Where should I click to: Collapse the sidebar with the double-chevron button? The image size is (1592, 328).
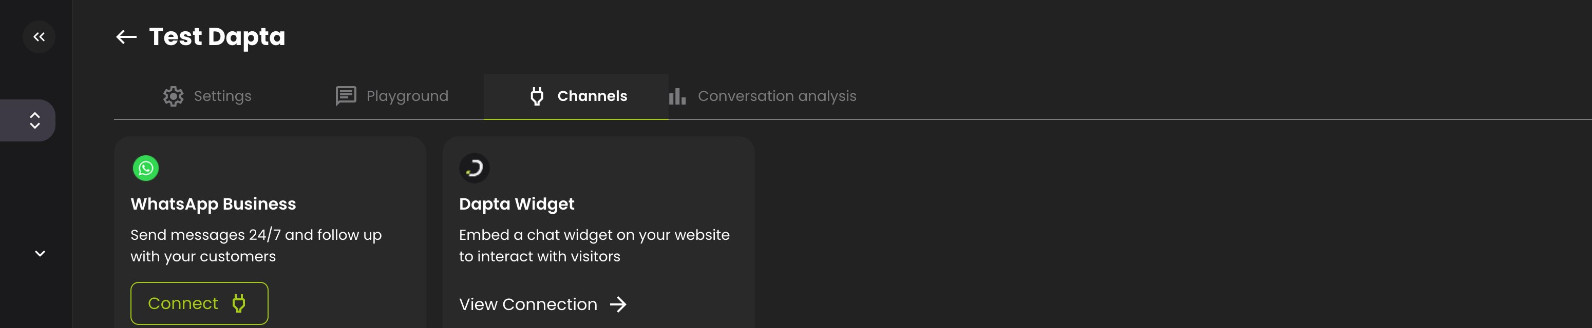point(39,36)
